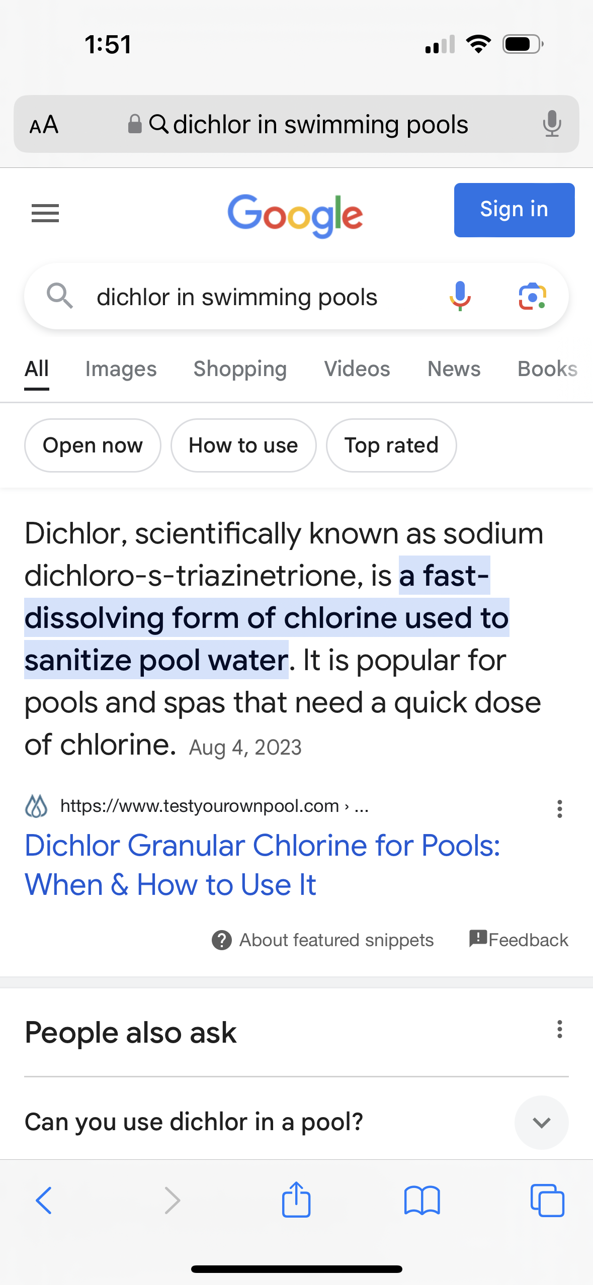The height and width of the screenshot is (1285, 593).
Task: Tap Safari address bar dictation microphone
Action: tap(552, 124)
